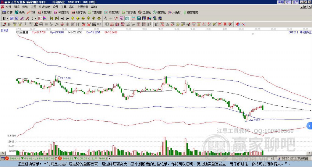Open the 板块 sector view

coord(20,12)
